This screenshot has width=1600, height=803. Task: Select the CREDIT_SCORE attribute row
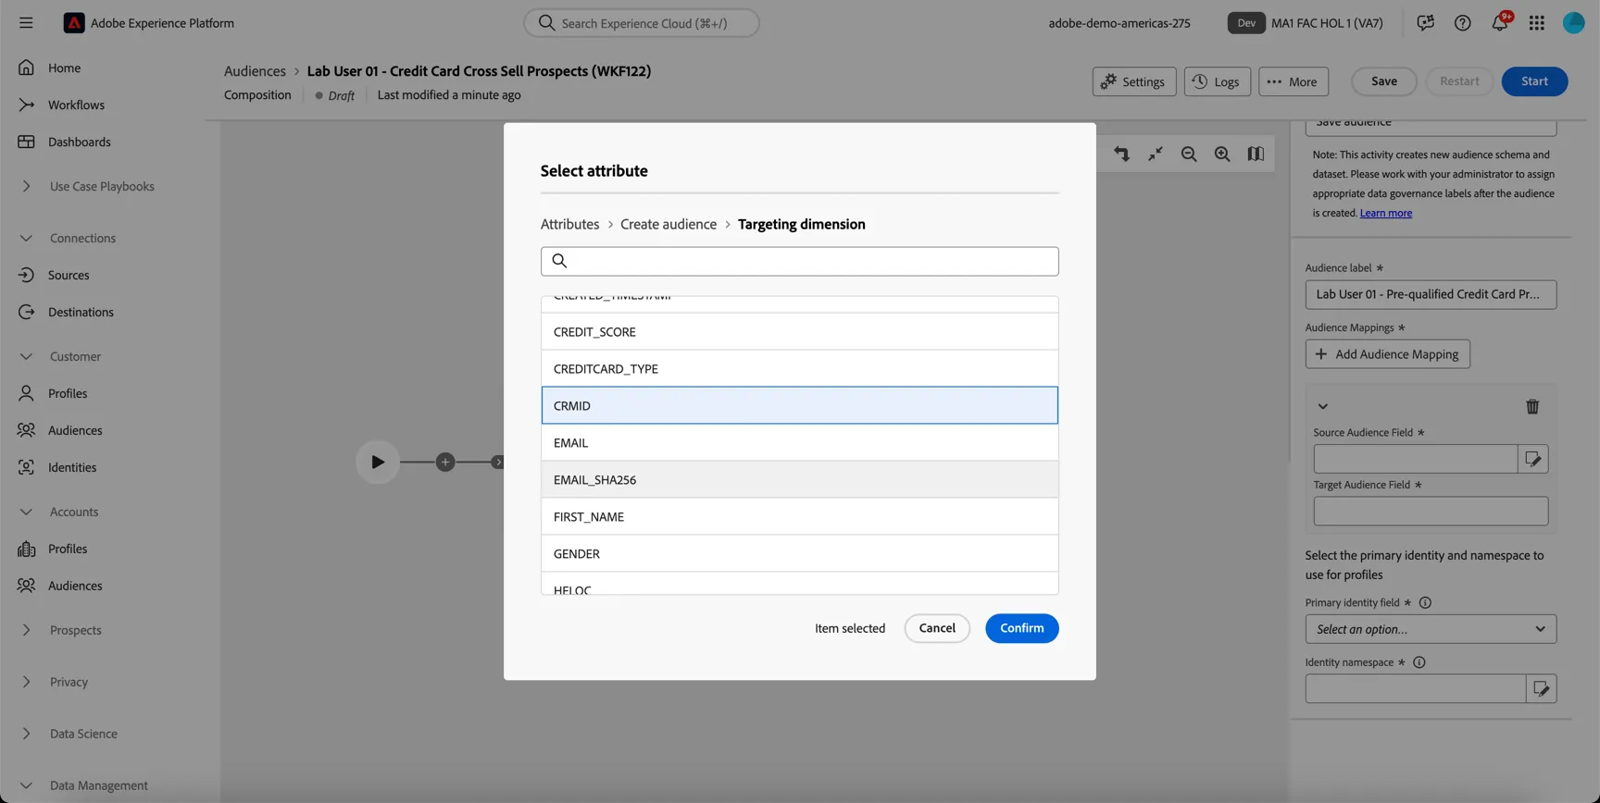[800, 331]
